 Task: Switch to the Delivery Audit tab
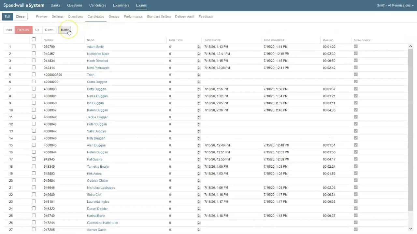(x=184, y=17)
